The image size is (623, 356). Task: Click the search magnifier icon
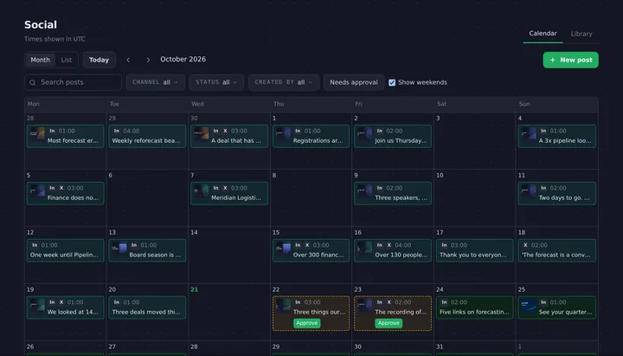tap(33, 83)
